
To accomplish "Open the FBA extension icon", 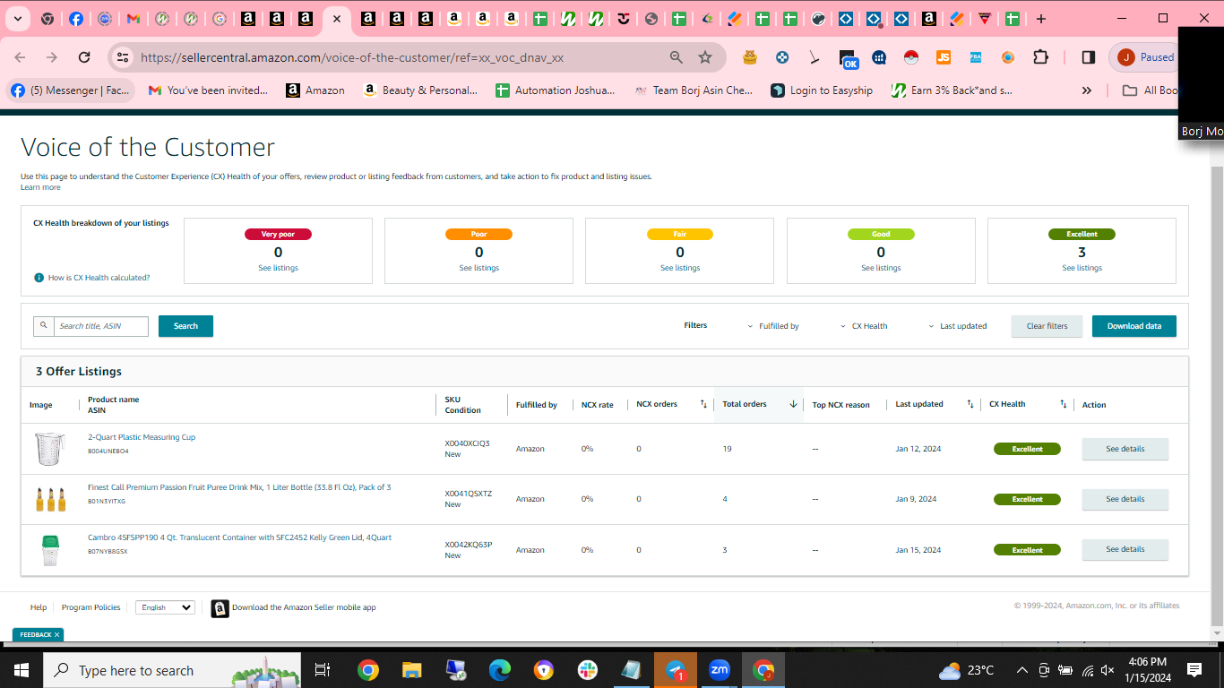I will pyautogui.click(x=976, y=57).
